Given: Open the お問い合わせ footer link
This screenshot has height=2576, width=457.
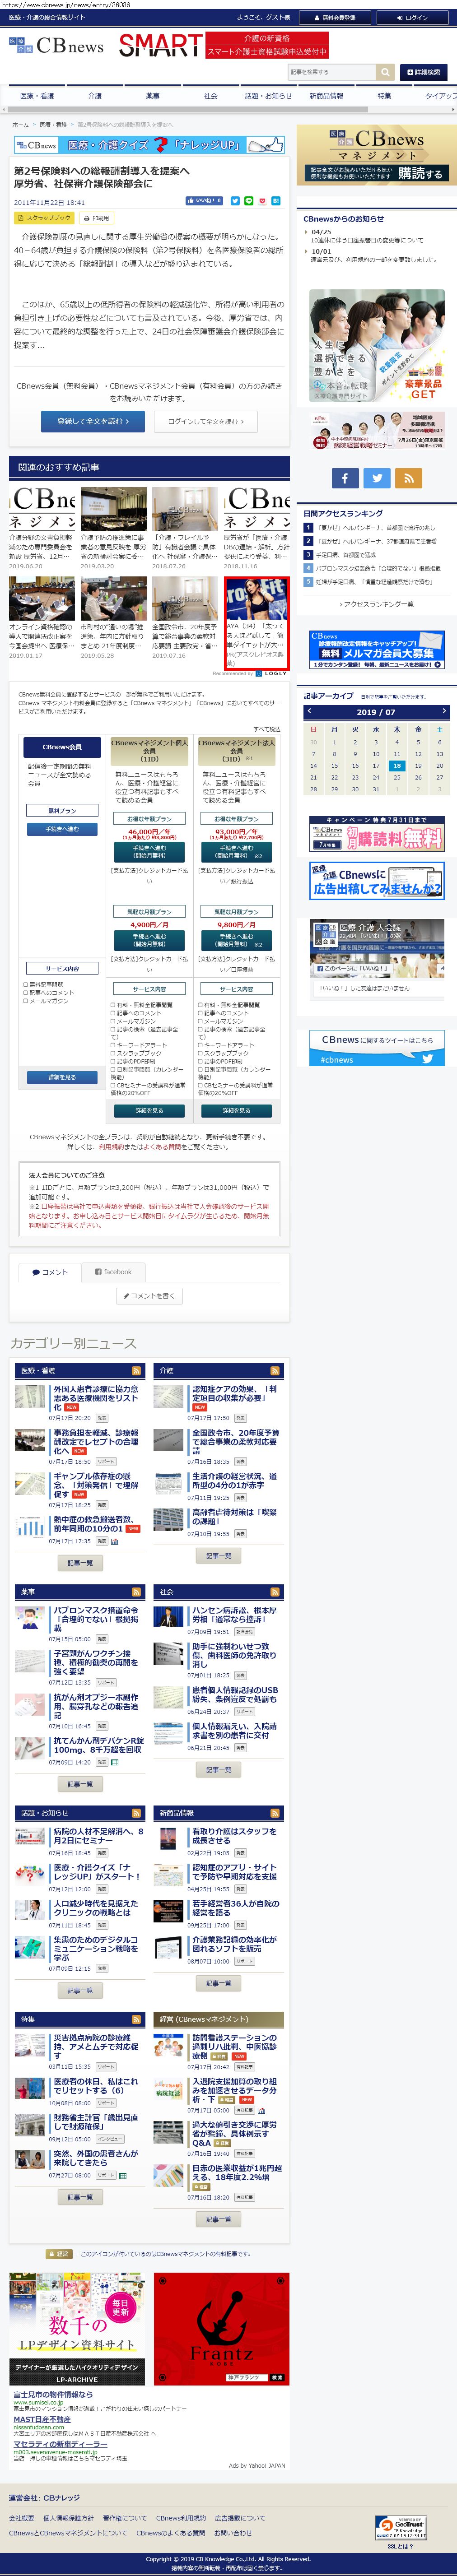Looking at the screenshot, I should pyautogui.click(x=233, y=2533).
